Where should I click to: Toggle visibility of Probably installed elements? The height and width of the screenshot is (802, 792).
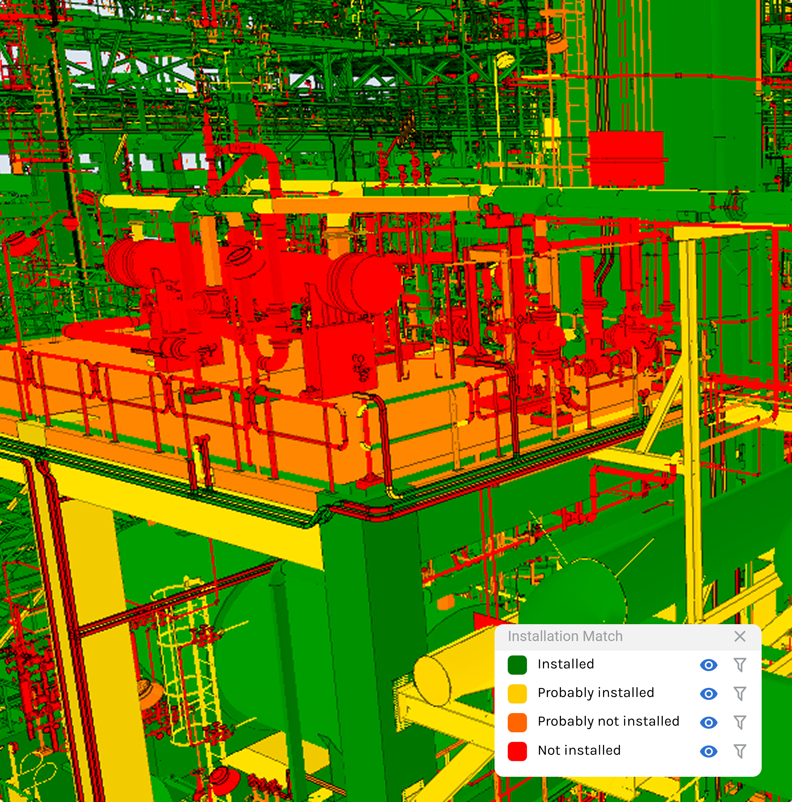[x=708, y=694]
